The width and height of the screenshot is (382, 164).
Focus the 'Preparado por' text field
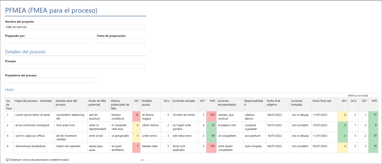pos(48,41)
